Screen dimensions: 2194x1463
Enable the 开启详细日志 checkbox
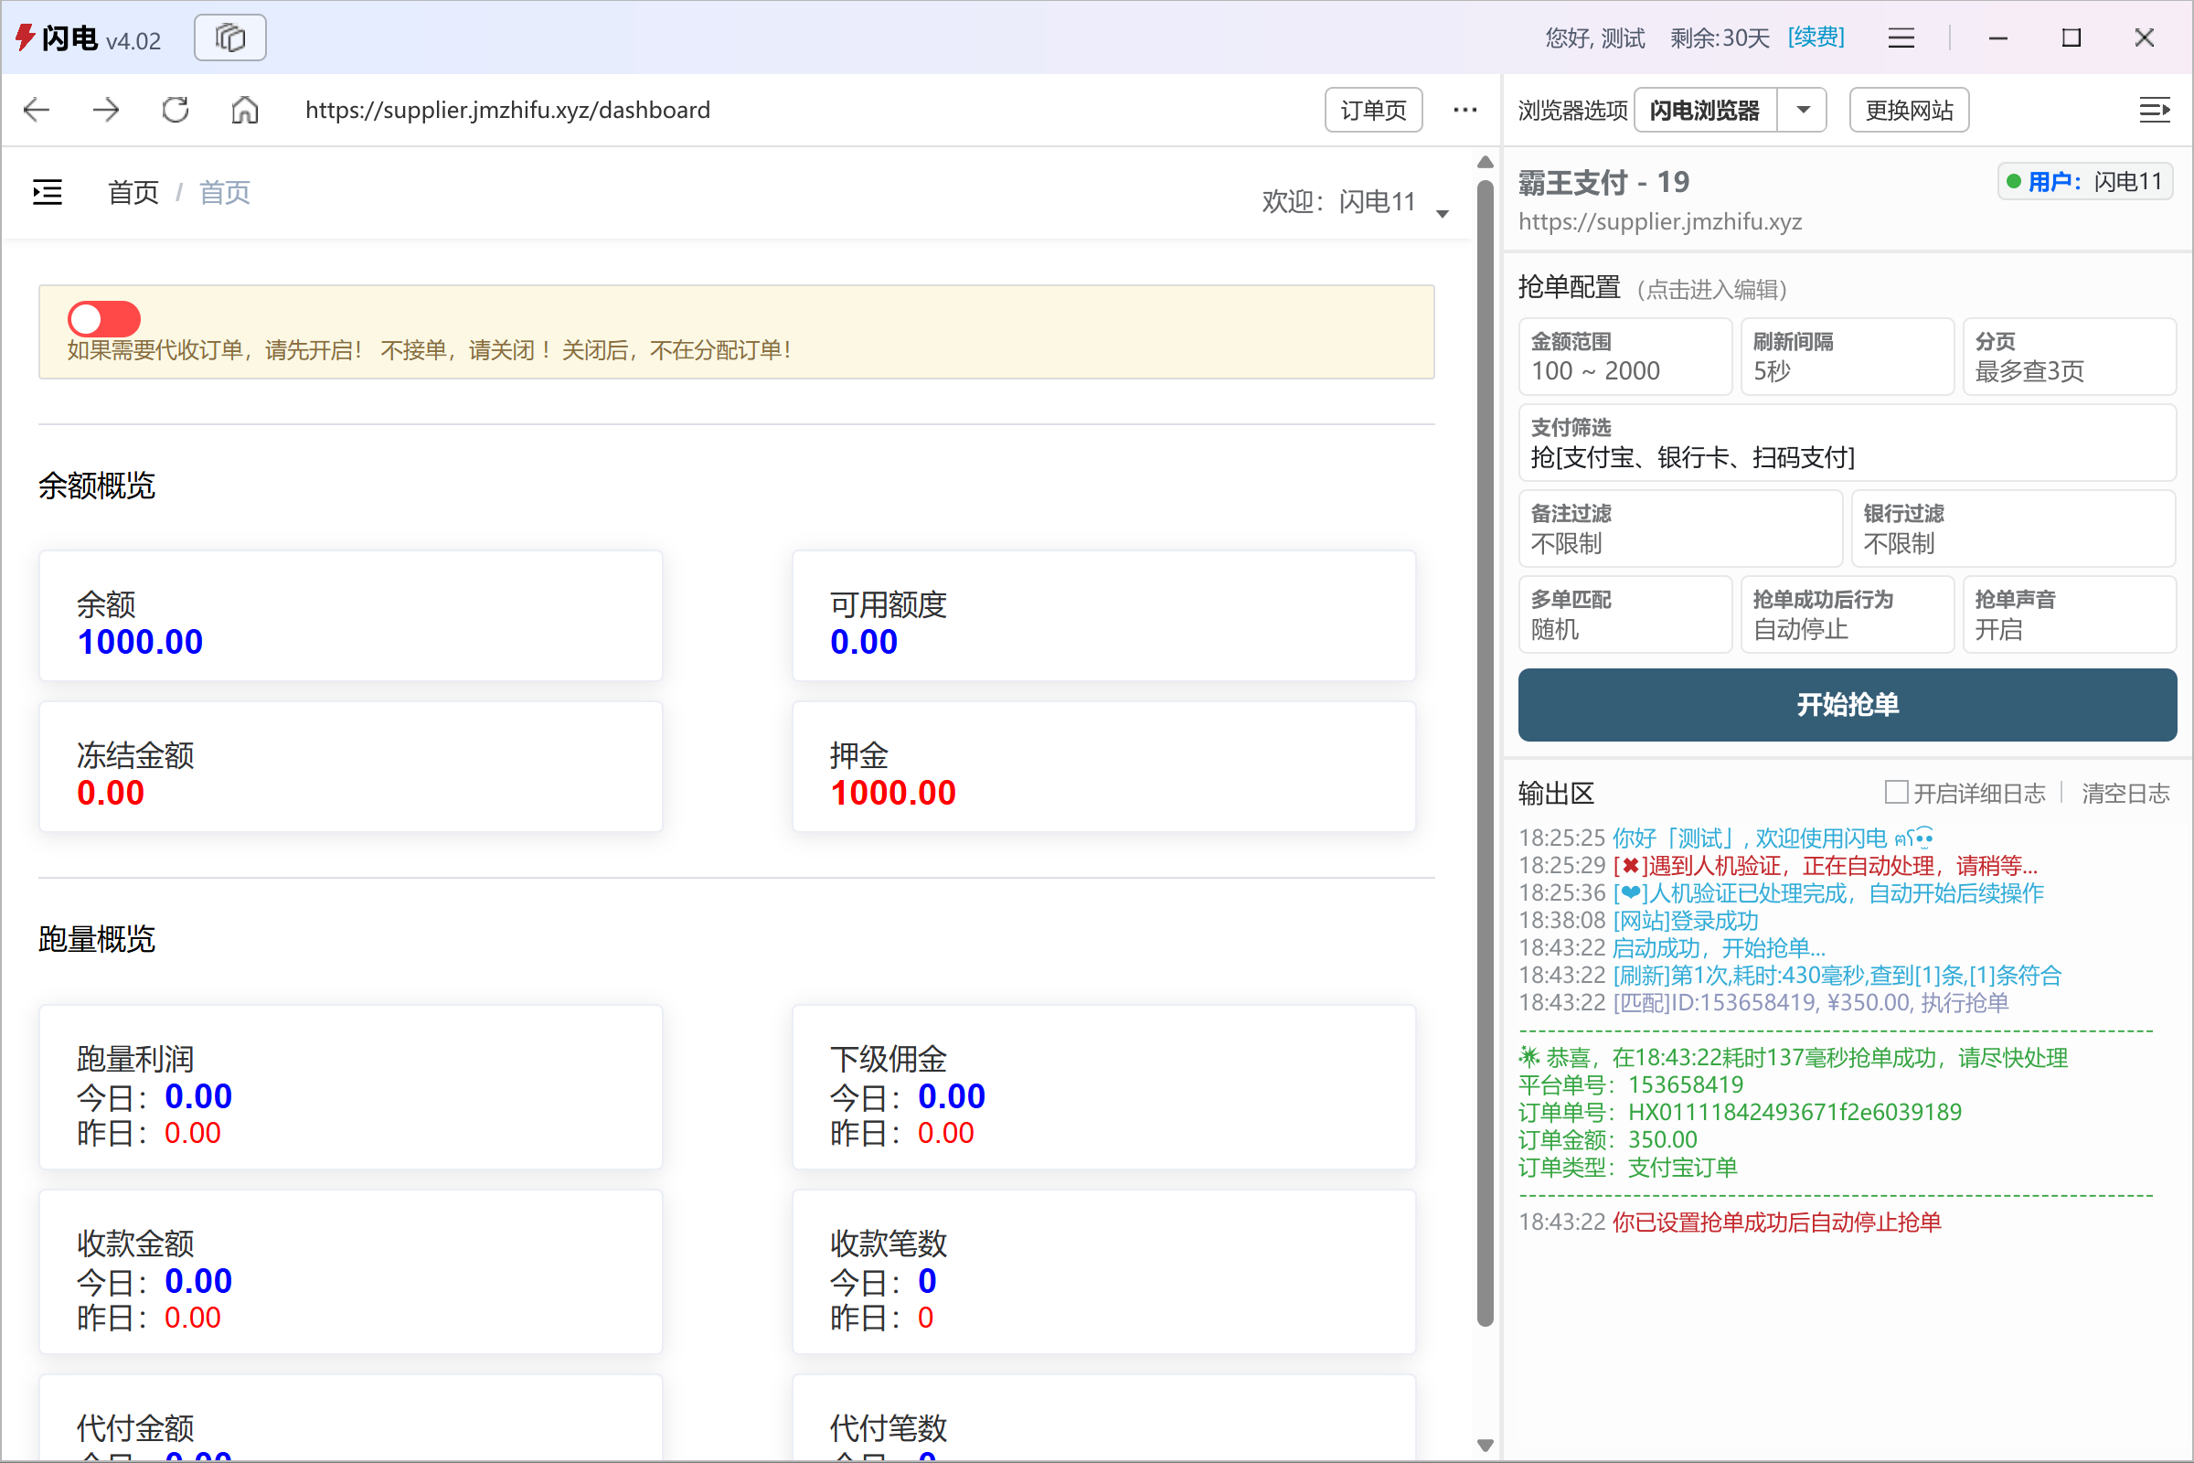click(1895, 792)
